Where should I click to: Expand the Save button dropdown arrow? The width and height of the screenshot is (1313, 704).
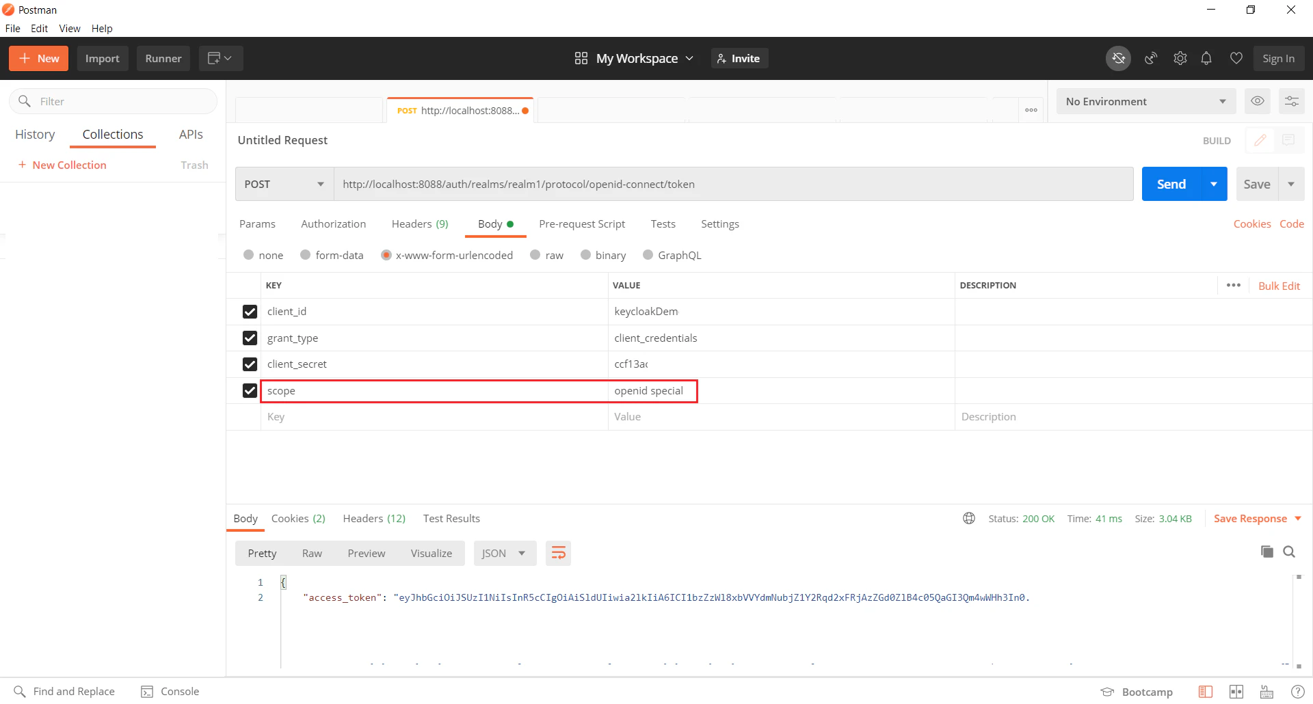pyautogui.click(x=1291, y=184)
